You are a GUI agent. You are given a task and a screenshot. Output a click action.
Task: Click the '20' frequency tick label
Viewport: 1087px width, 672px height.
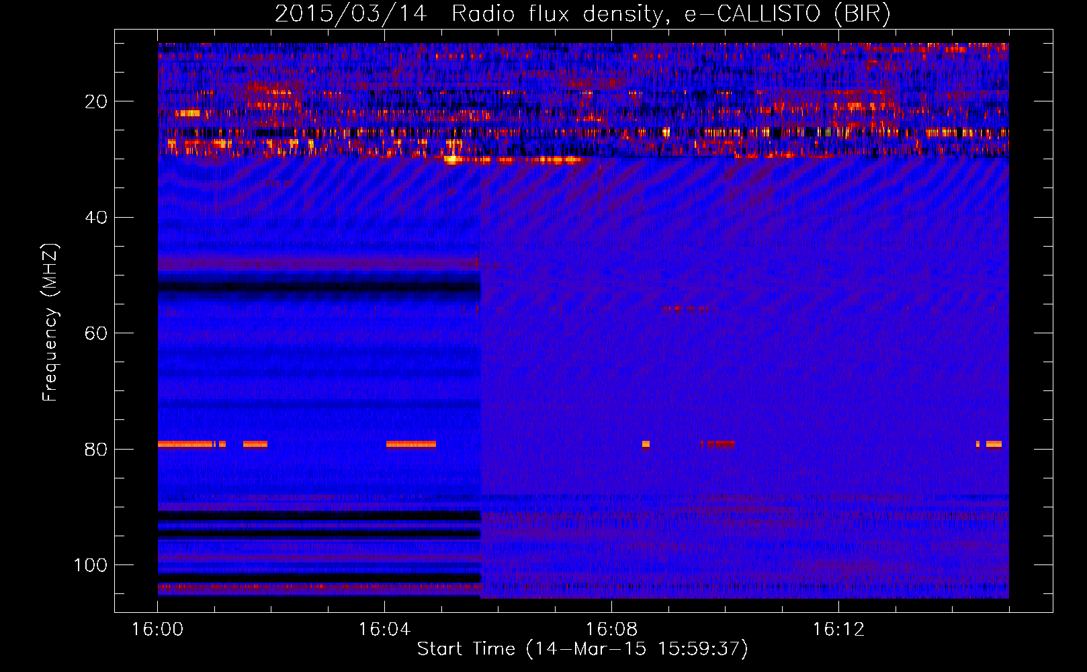(96, 101)
